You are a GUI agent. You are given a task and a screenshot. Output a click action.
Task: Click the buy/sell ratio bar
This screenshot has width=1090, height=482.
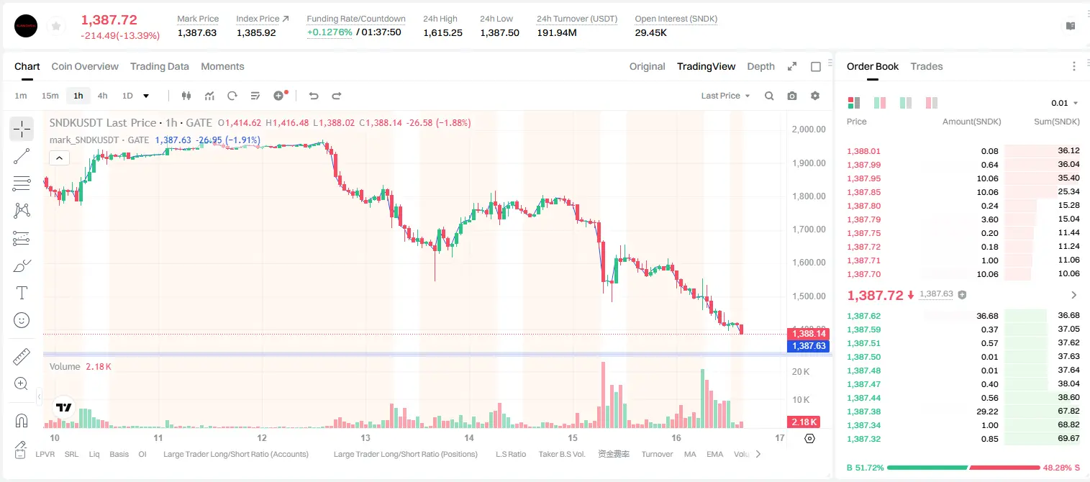[x=963, y=468]
